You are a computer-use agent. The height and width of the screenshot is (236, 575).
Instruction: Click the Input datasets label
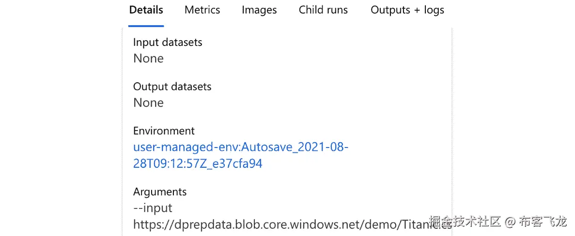tap(168, 43)
